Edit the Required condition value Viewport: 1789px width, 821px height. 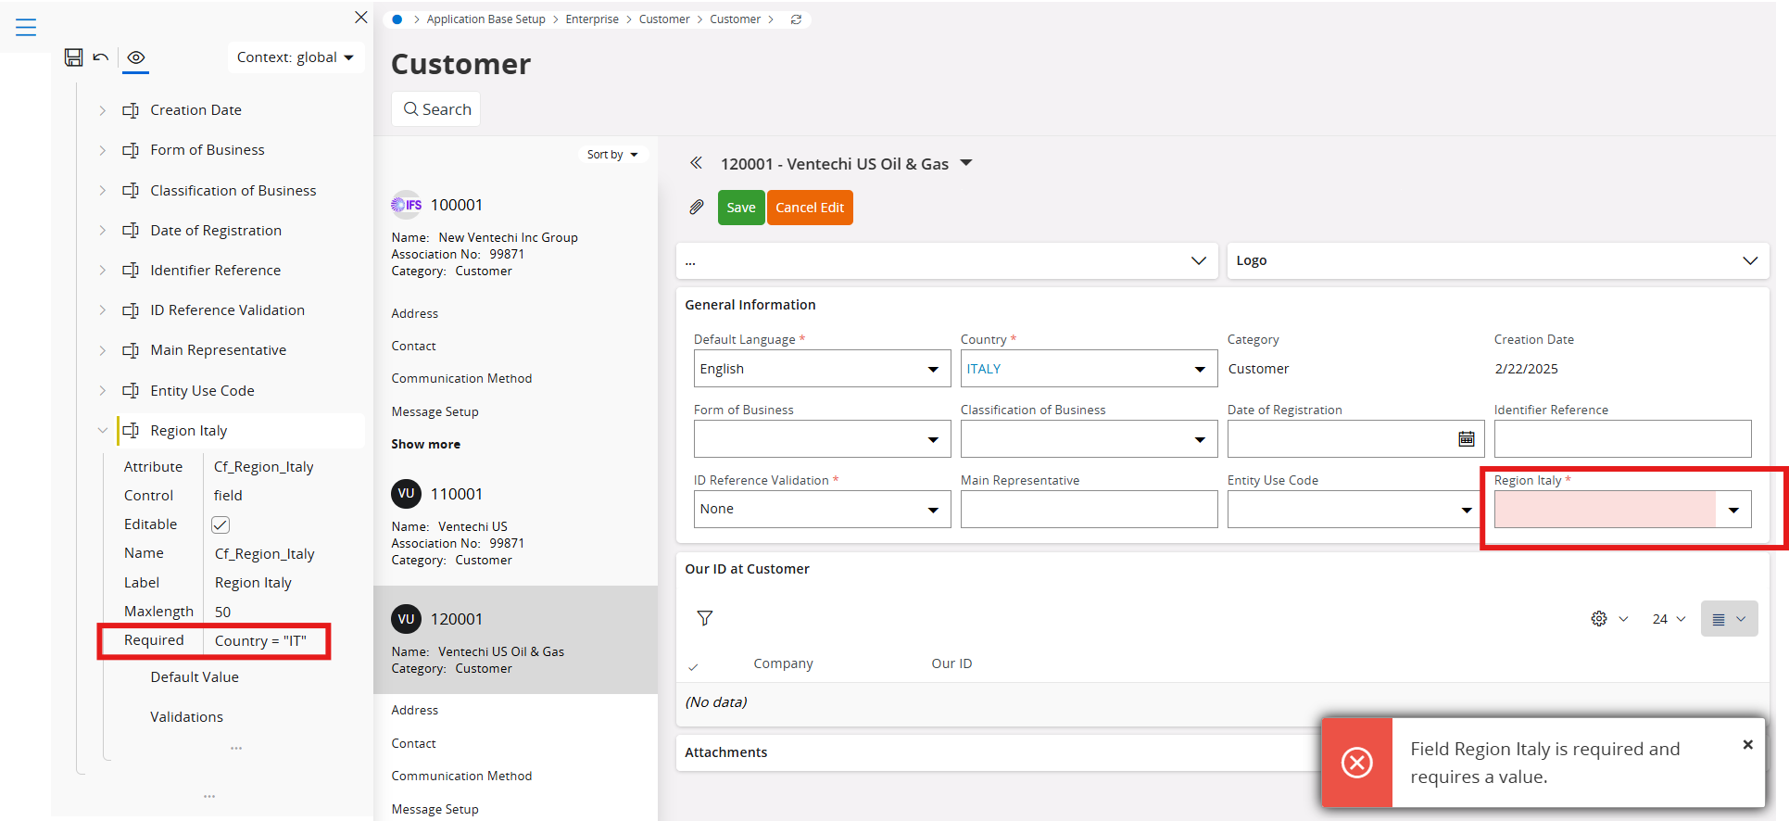click(x=260, y=641)
